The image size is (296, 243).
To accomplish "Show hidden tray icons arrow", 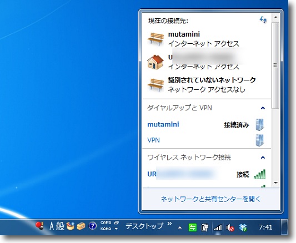I will [180, 227].
